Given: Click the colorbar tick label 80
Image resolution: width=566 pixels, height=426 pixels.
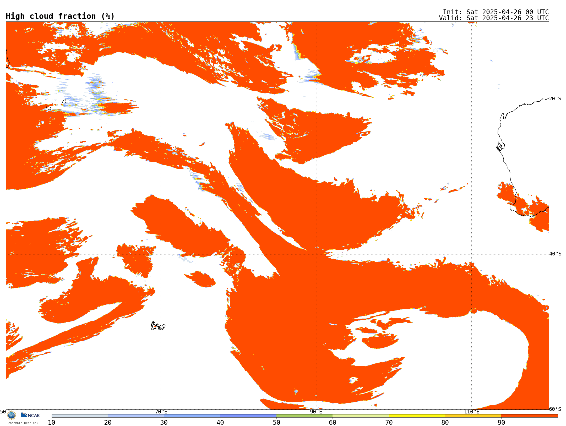Looking at the screenshot, I should coord(445,422).
